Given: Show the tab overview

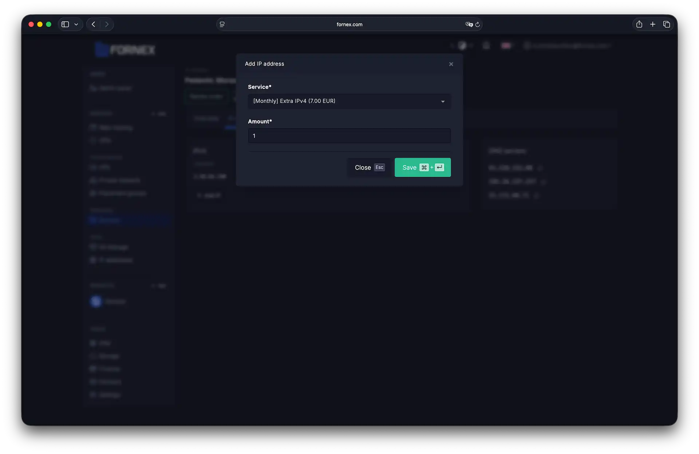Looking at the screenshot, I should click(x=667, y=24).
